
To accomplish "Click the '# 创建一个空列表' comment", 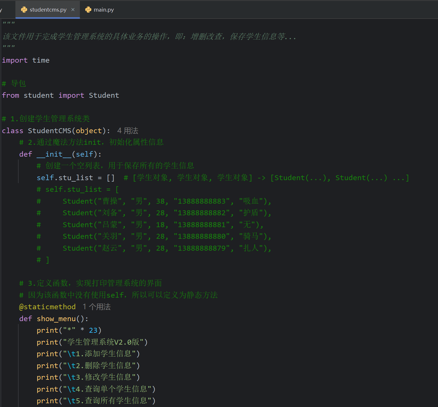I will (x=115, y=166).
